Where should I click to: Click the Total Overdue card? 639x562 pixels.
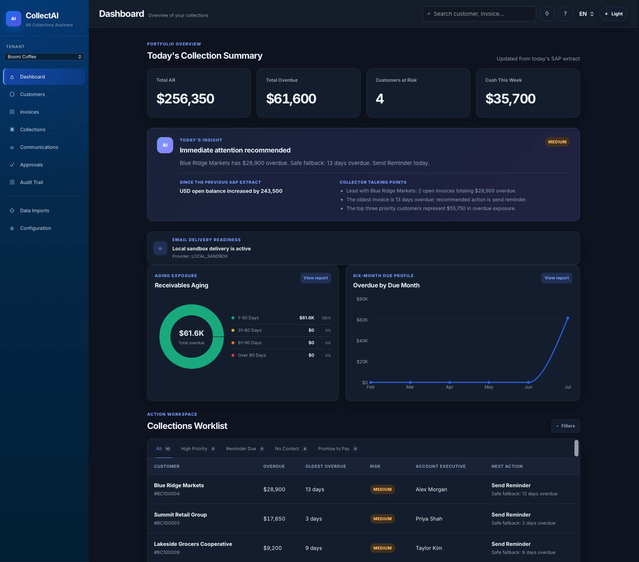(308, 93)
